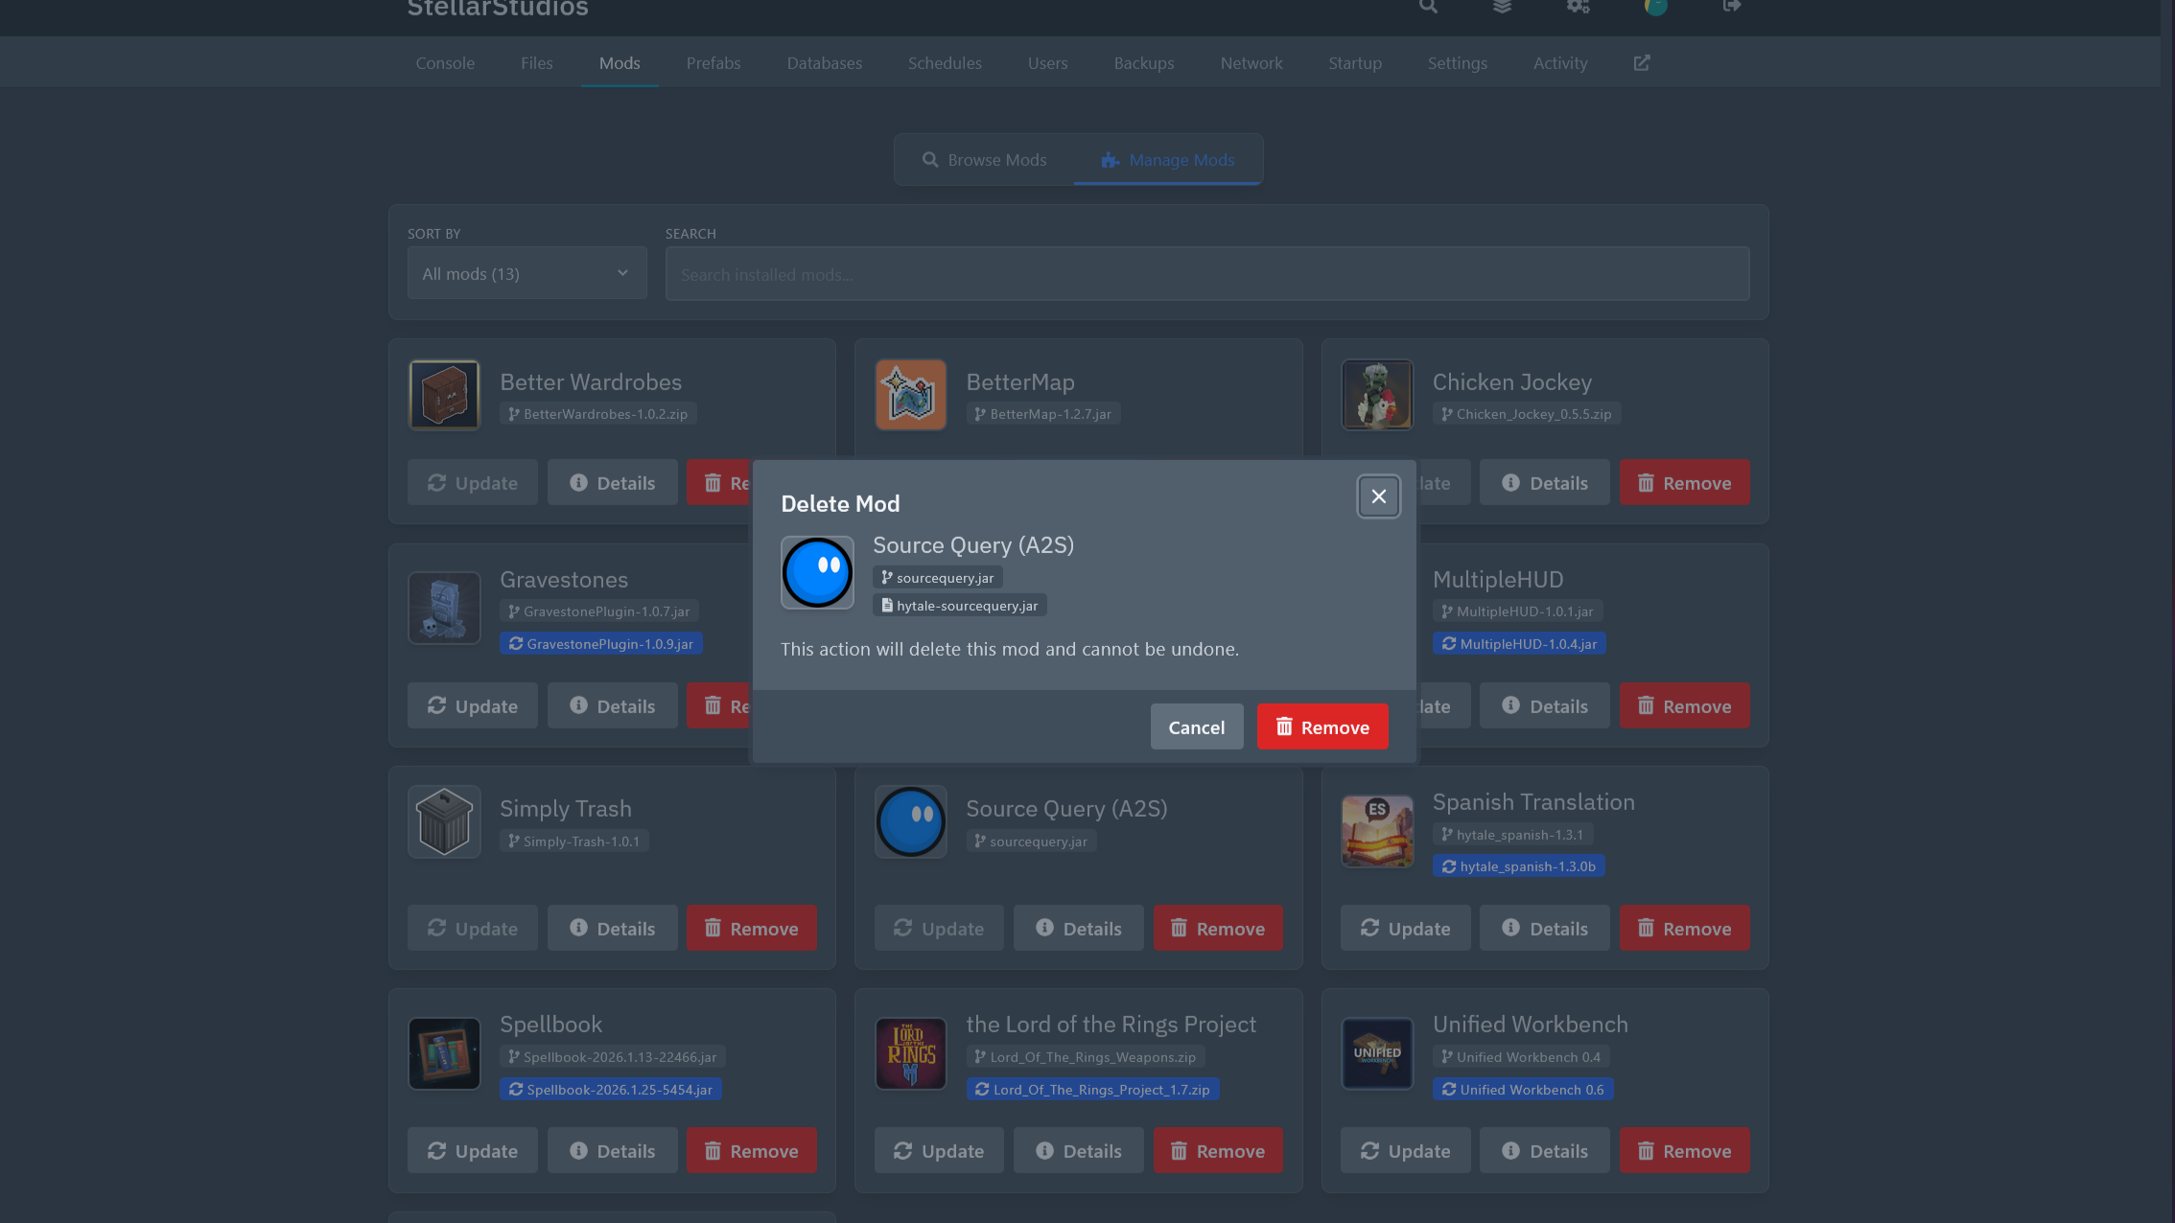Confirm Remove in Delete Mod dialog
This screenshot has width=2175, height=1223.
pyautogui.click(x=1322, y=727)
